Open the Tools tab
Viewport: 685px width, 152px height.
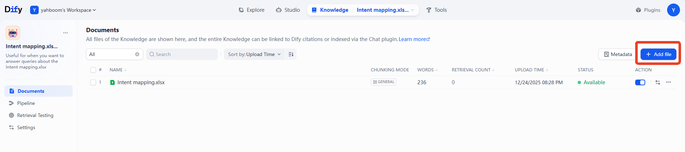(436, 10)
